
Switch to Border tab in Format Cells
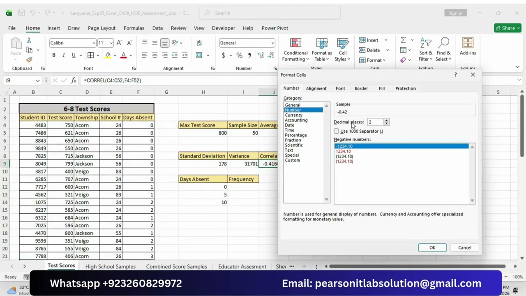(x=361, y=88)
